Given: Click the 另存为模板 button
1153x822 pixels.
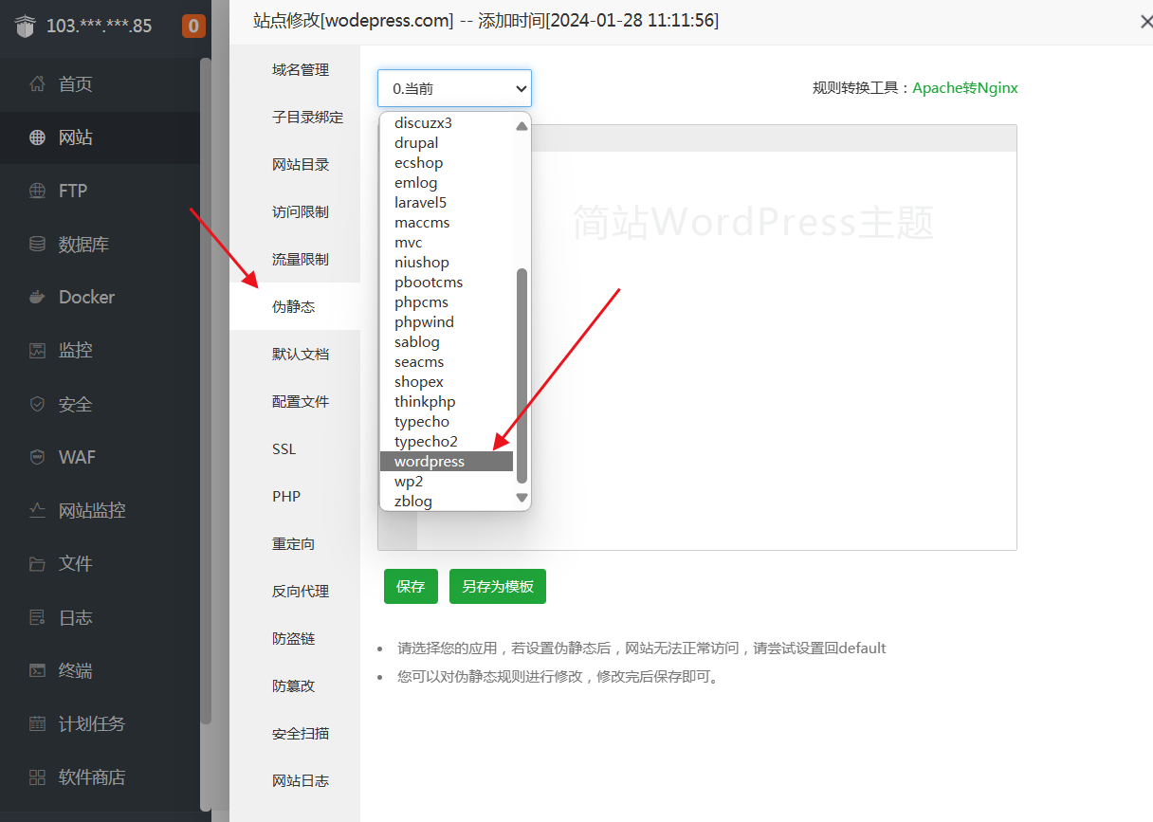Looking at the screenshot, I should pos(498,587).
